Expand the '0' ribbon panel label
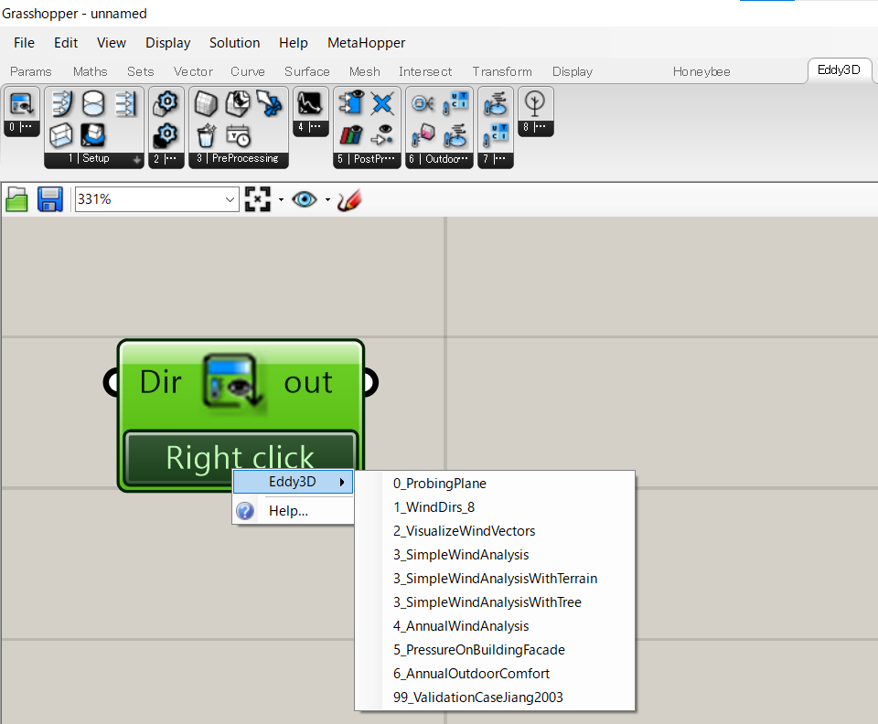This screenshot has height=724, width=878. [21, 128]
